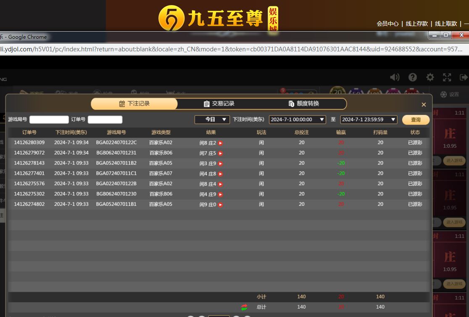
Task: Select the 下注记录 tab
Action: (134, 104)
